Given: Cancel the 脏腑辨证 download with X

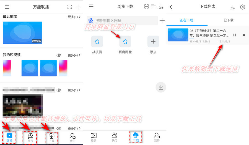Looking at the screenshot, I should [x=244, y=35].
